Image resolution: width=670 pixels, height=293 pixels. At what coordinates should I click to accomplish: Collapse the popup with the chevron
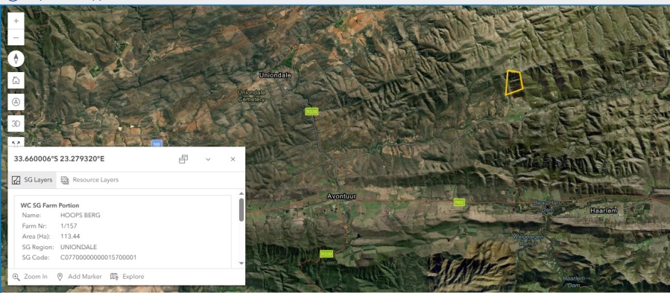[x=208, y=159]
